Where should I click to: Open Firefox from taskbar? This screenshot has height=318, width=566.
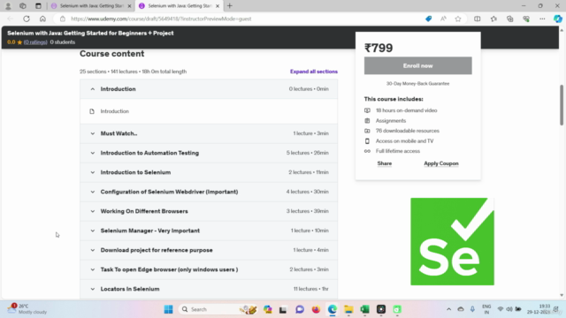click(x=316, y=309)
